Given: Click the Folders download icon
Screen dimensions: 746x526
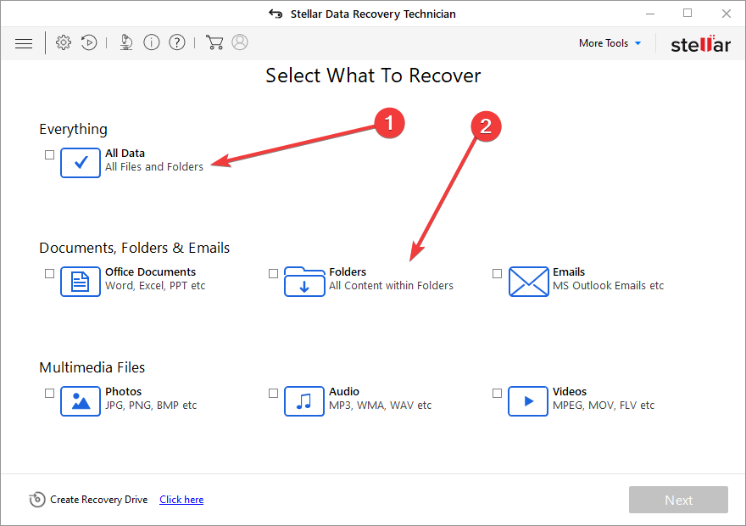Looking at the screenshot, I should point(304,282).
